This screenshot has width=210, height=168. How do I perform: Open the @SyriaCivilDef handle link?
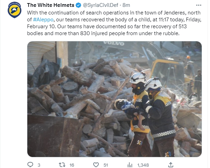point(101,5)
